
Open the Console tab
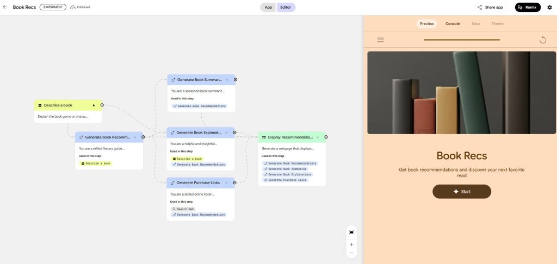(453, 24)
